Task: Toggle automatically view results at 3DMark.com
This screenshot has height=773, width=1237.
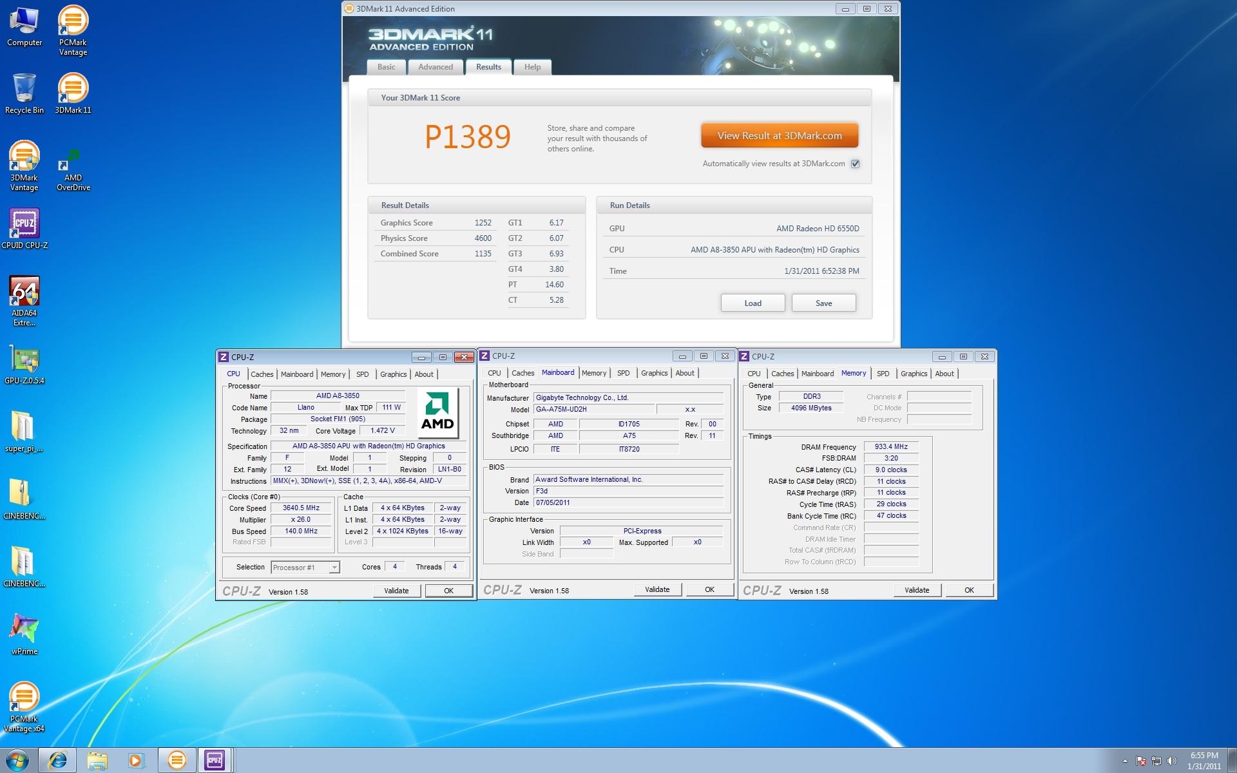Action: (855, 164)
